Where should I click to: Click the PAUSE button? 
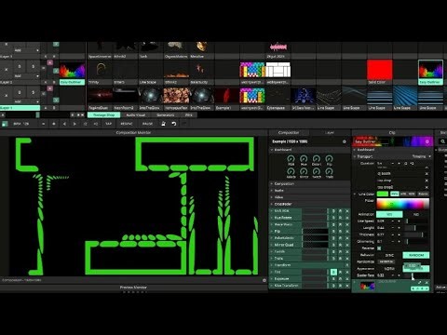[x=147, y=124]
